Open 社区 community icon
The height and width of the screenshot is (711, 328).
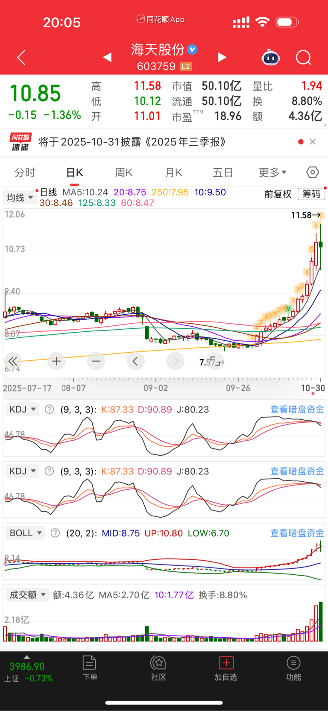tap(158, 668)
